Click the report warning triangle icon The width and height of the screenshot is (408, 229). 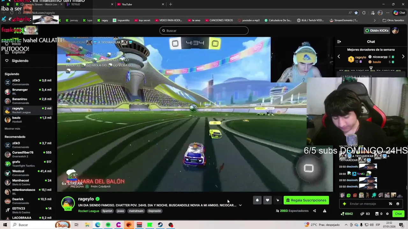click(x=324, y=211)
